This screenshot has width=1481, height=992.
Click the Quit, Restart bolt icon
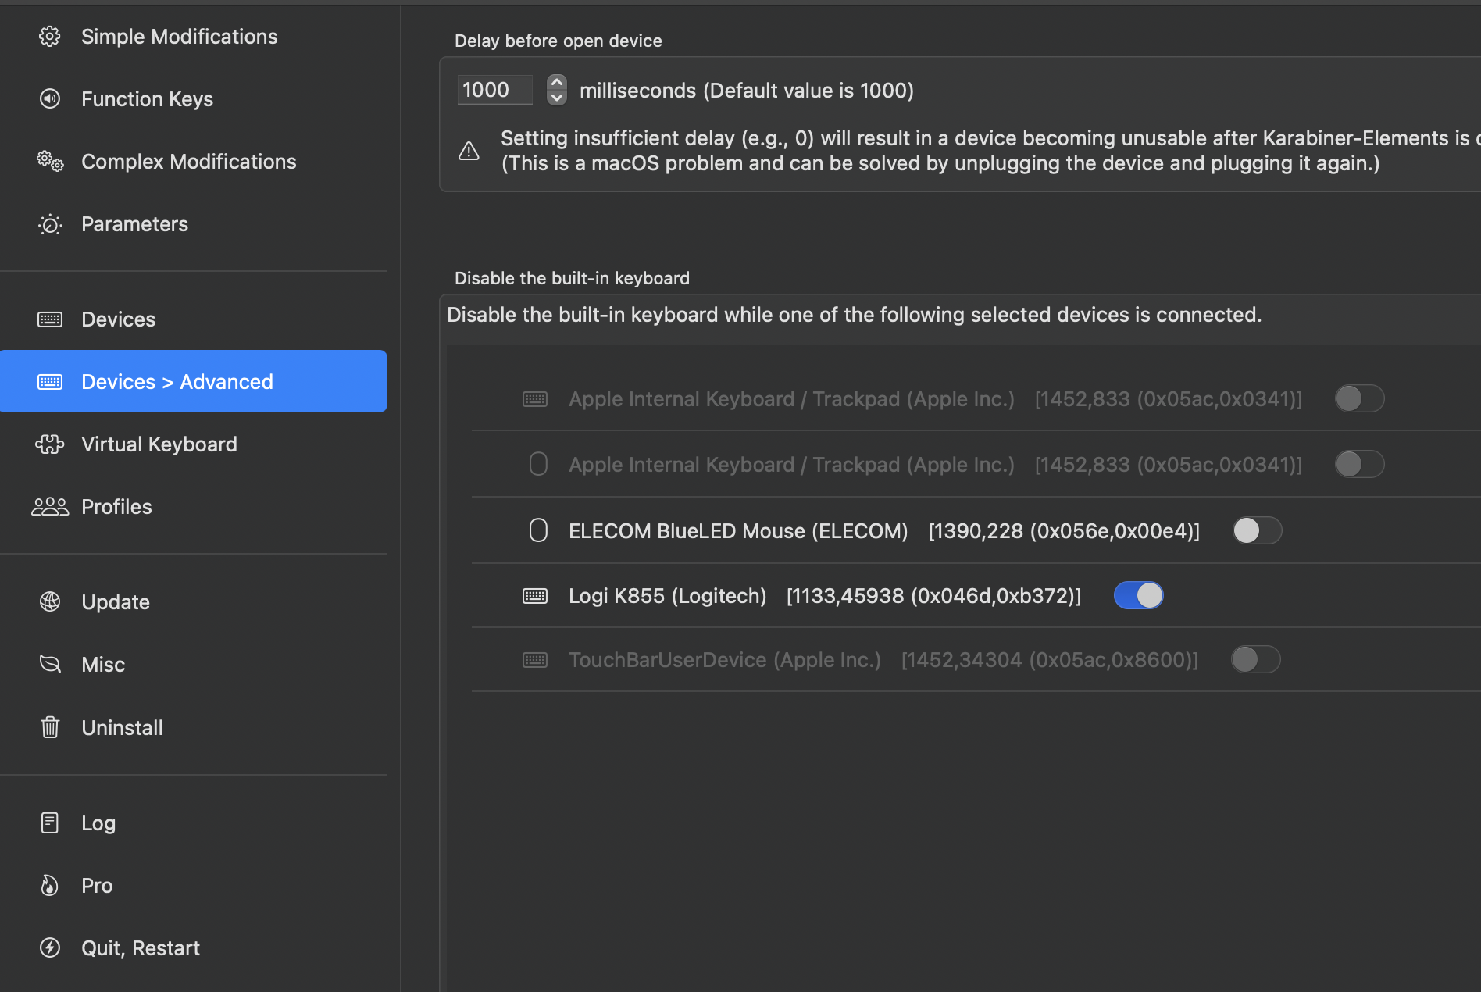click(50, 948)
